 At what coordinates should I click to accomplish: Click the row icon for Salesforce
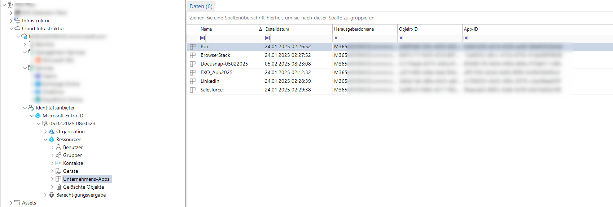(x=193, y=90)
